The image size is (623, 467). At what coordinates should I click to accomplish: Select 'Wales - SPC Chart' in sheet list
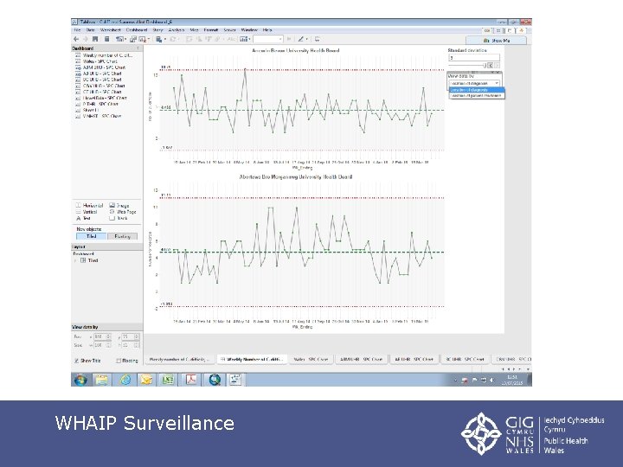tap(100, 61)
